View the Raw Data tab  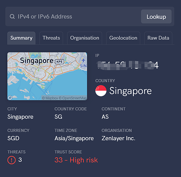point(158,38)
